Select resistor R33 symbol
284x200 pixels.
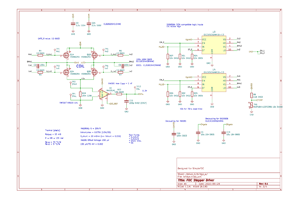click(x=168, y=94)
